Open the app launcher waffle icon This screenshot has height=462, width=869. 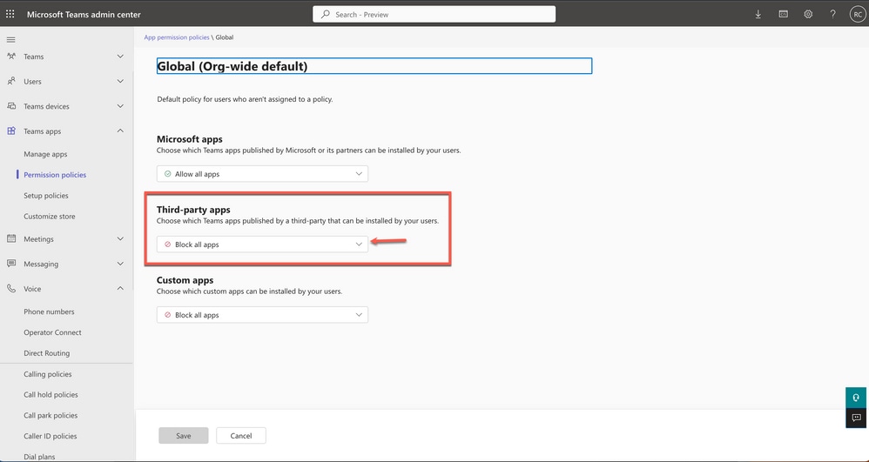tap(10, 15)
